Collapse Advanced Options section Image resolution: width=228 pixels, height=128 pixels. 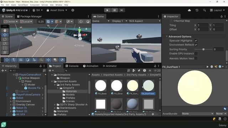166,36
